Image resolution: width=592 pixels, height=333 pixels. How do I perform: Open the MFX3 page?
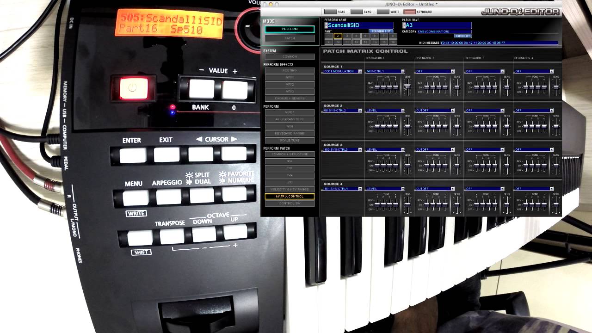pos(290,92)
